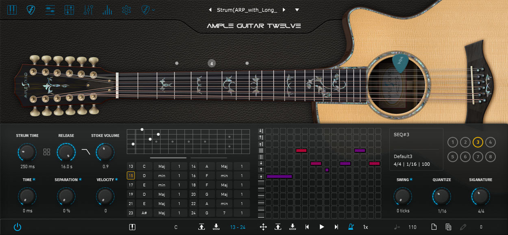508x235 pixels.
Task: Select the previous preset arrow
Action: [210, 10]
